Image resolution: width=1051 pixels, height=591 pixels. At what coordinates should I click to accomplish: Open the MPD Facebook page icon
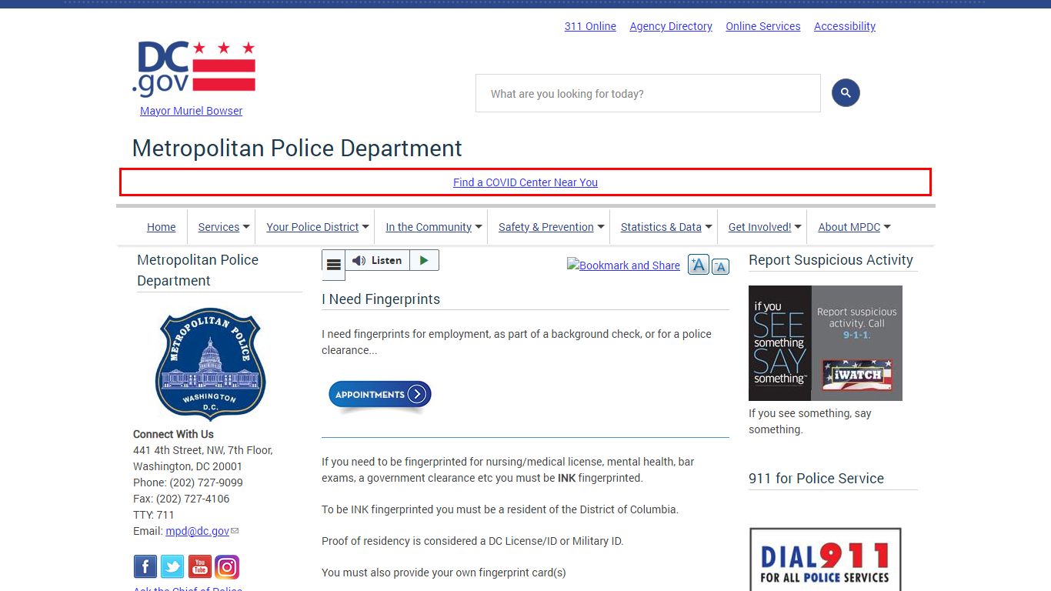(x=145, y=567)
